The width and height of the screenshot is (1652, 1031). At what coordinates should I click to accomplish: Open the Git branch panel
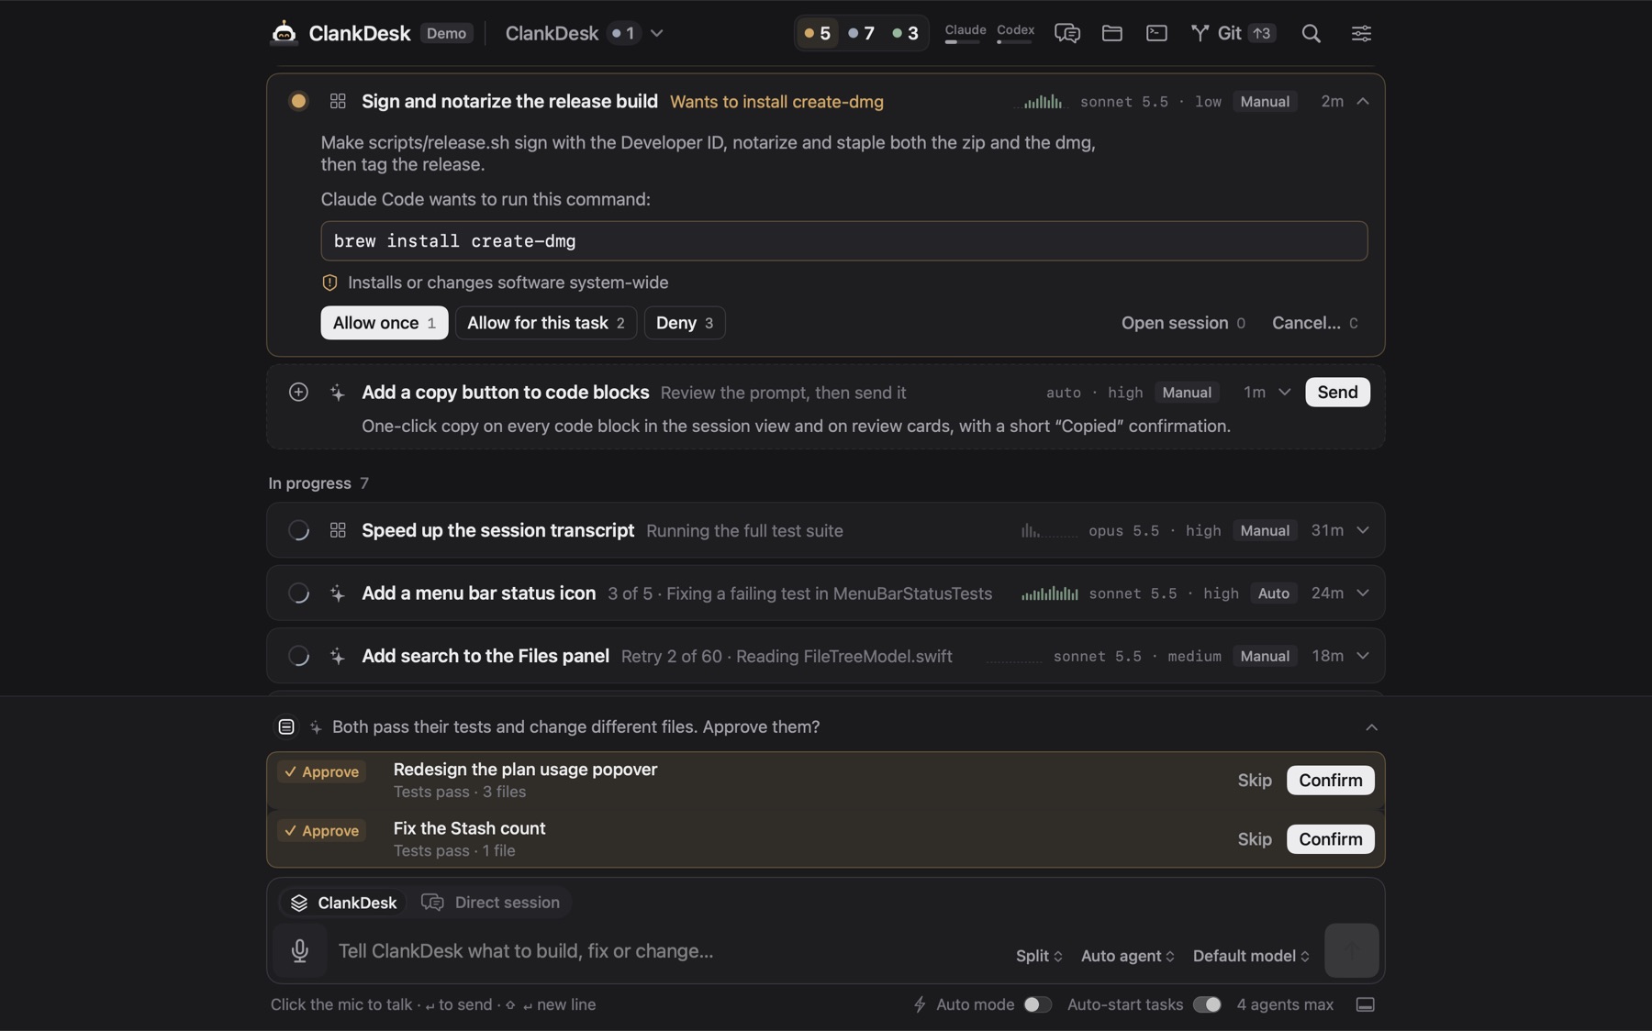click(1233, 33)
